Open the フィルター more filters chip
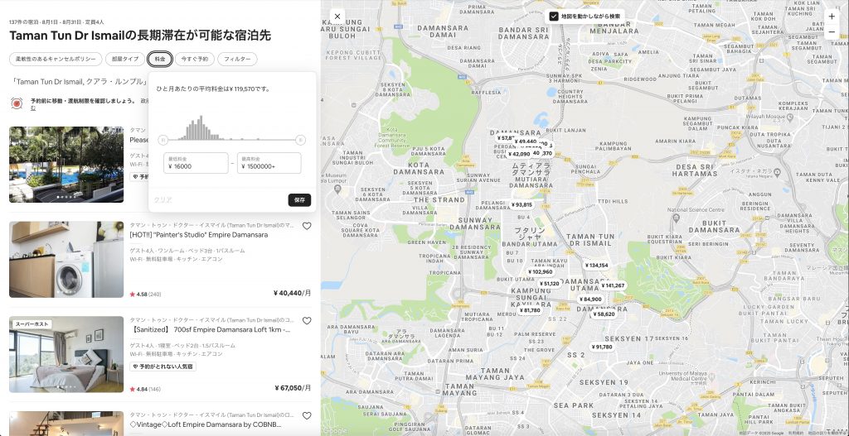 [237, 59]
